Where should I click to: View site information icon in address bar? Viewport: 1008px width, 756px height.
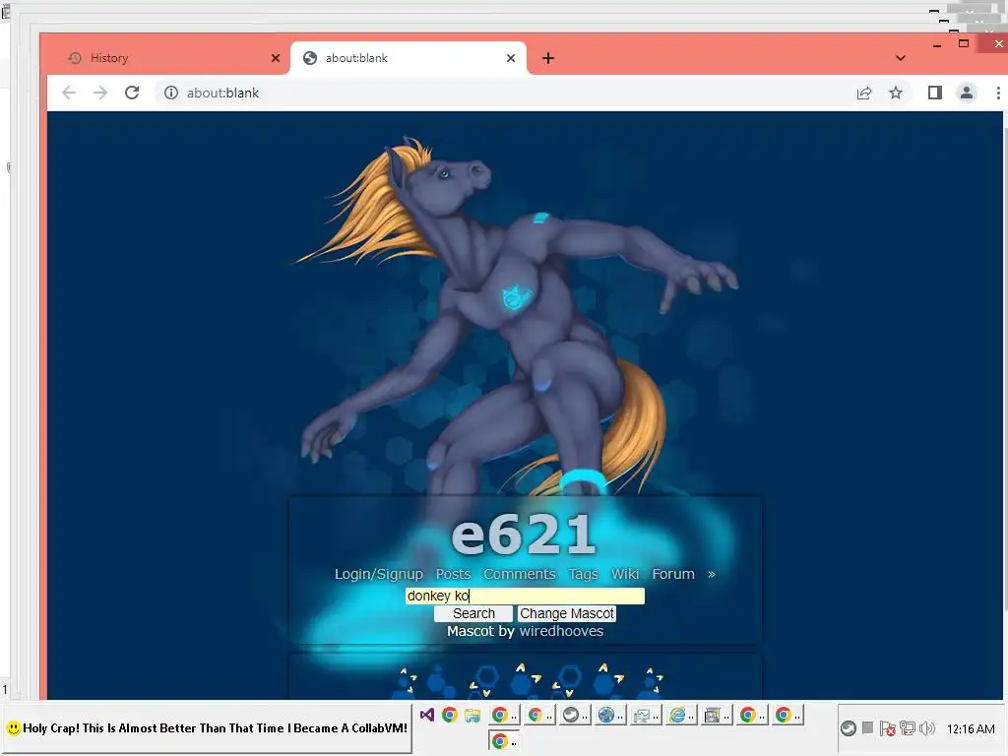[x=171, y=93]
